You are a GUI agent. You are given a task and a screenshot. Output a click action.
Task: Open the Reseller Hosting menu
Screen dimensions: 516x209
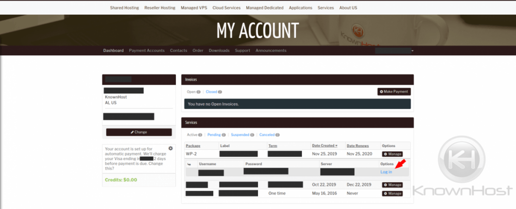tap(160, 8)
